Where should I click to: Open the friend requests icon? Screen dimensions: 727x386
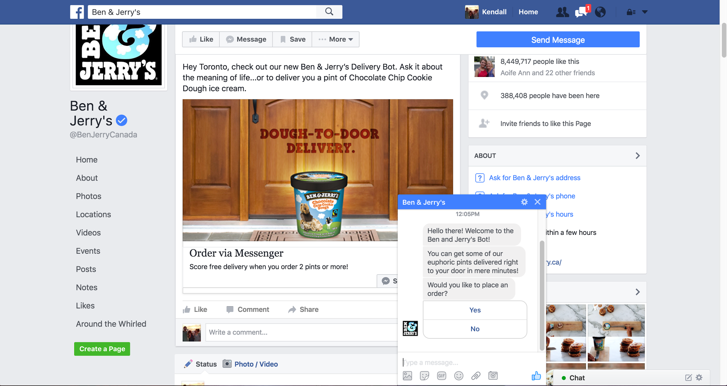(562, 12)
